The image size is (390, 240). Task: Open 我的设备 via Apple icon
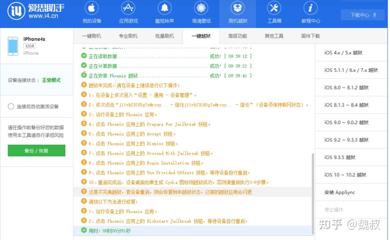pos(92,9)
